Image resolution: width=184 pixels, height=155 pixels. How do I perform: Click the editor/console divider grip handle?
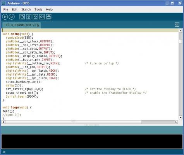[92, 125]
